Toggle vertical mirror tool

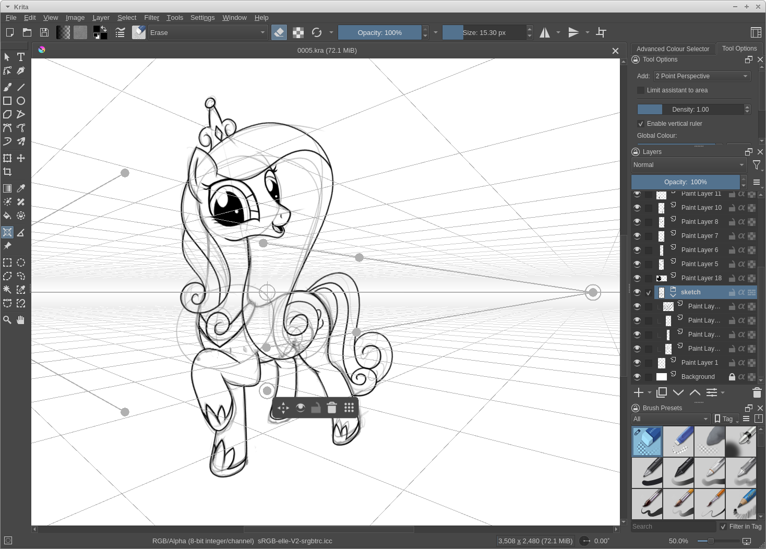click(x=573, y=32)
